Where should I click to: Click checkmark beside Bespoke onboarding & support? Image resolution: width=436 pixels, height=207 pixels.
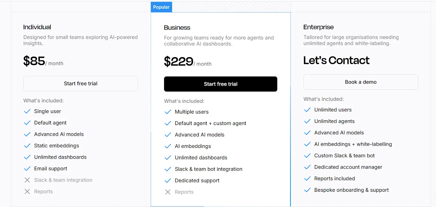point(307,190)
